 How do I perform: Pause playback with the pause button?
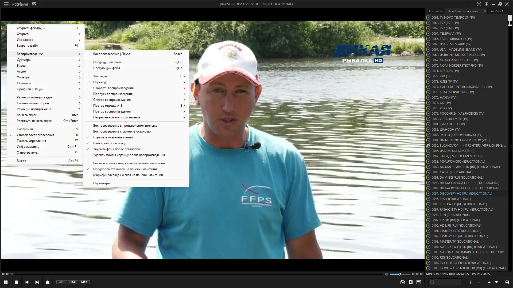(6, 282)
